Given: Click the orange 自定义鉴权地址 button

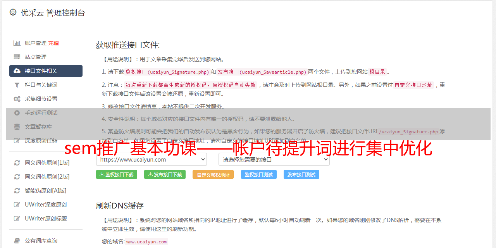Looking at the screenshot, I should pyautogui.click(x=213, y=174).
